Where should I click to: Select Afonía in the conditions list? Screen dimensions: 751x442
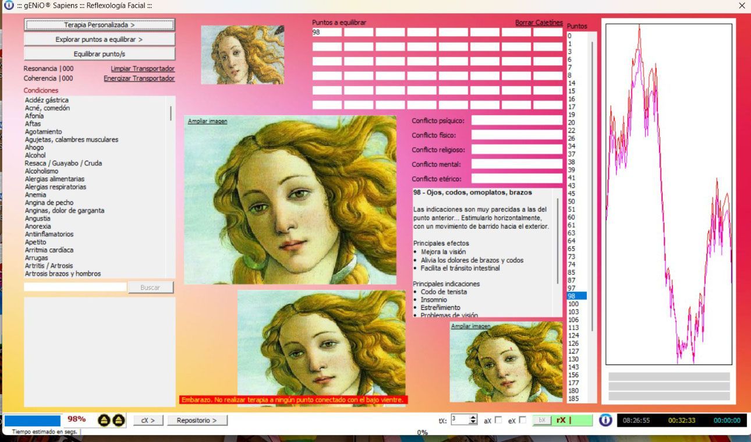click(34, 116)
